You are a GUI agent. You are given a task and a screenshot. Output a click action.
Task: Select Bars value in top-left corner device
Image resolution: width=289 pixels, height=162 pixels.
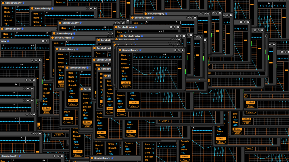13,8
